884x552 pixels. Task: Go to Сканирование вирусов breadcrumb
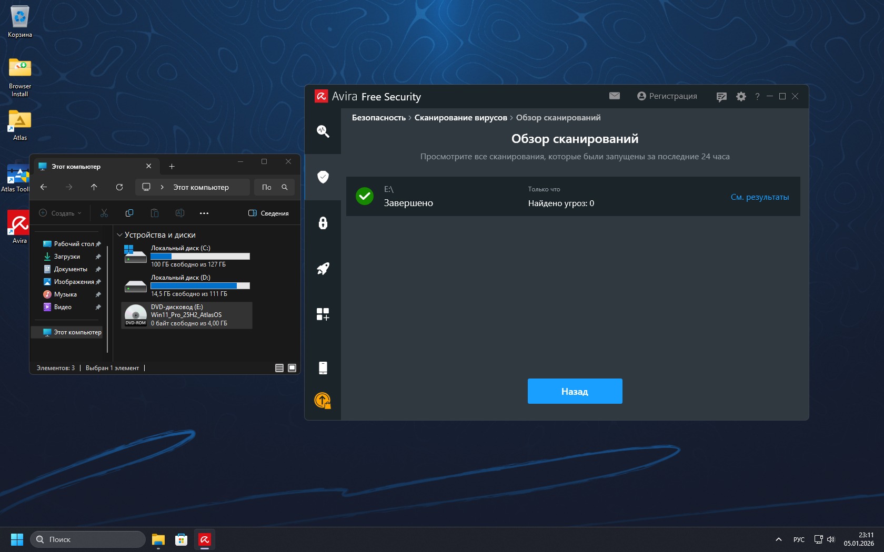[460, 118]
